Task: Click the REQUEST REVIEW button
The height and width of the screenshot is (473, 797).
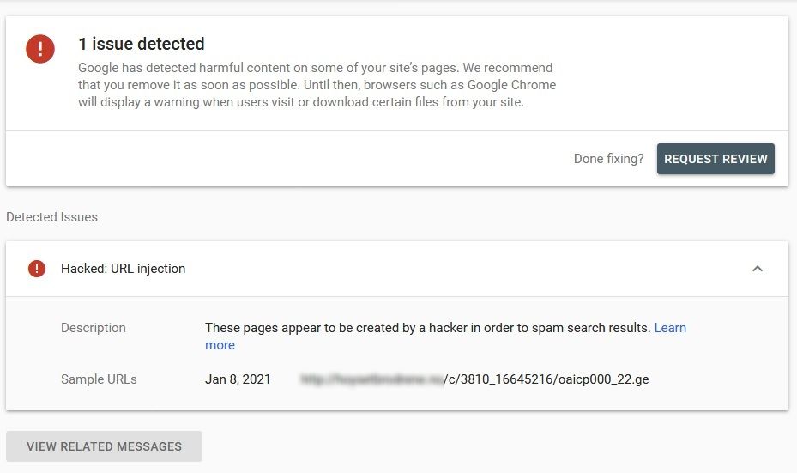Action: pos(715,159)
